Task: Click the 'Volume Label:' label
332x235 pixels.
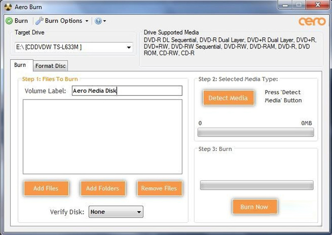Action: (x=45, y=91)
